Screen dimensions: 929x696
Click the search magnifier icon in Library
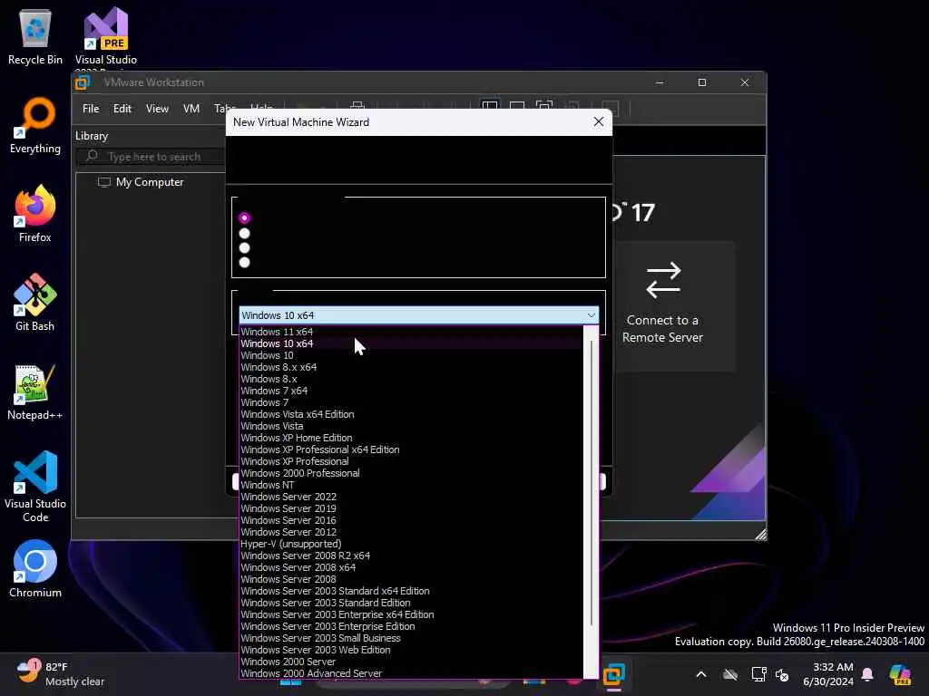(92, 156)
